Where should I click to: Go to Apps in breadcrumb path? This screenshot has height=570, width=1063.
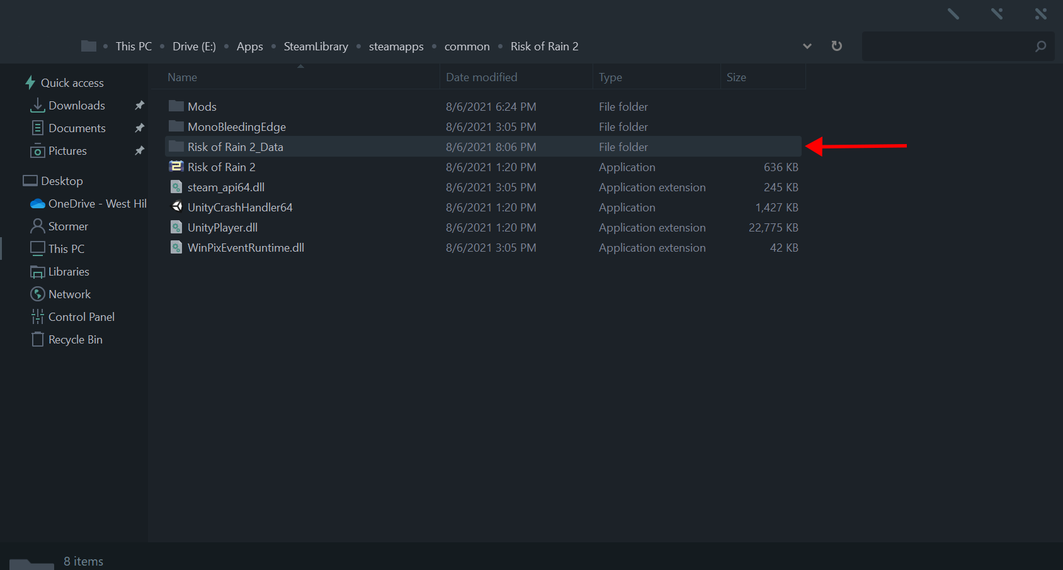(250, 47)
